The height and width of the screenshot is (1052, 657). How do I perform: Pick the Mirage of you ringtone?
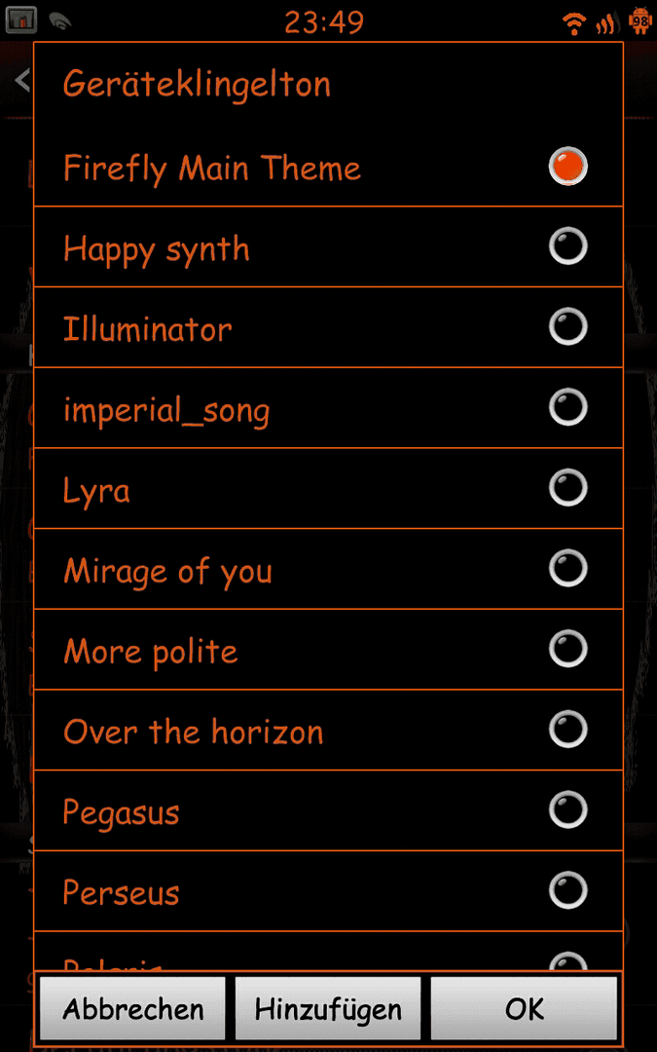[329, 569]
